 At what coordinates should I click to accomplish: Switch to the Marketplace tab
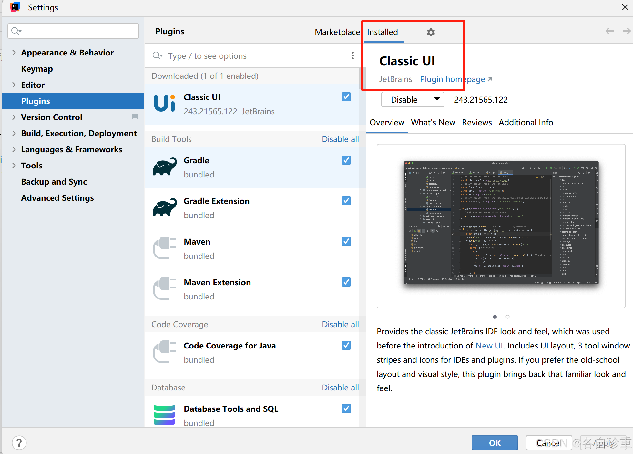click(337, 32)
